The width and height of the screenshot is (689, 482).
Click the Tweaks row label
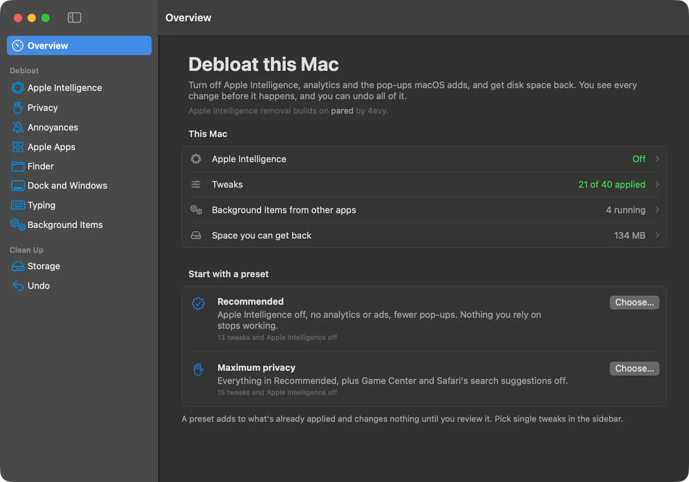[227, 184]
